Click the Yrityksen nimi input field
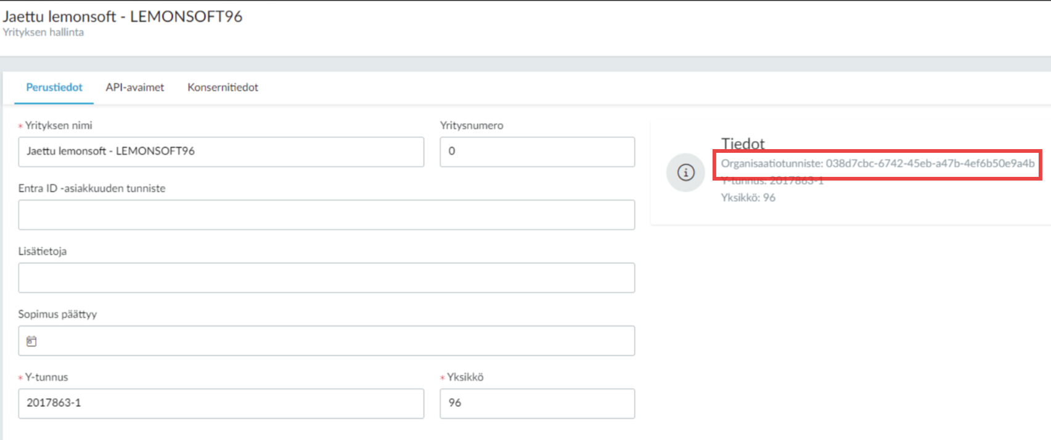Image resolution: width=1051 pixels, height=440 pixels. pyautogui.click(x=221, y=152)
